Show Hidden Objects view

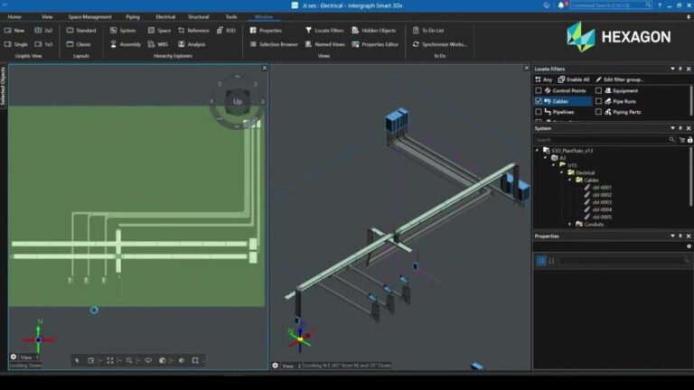pos(374,31)
